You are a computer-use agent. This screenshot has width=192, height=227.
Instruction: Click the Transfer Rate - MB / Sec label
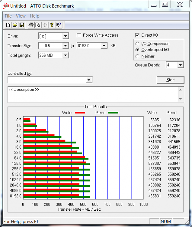(x=79, y=209)
